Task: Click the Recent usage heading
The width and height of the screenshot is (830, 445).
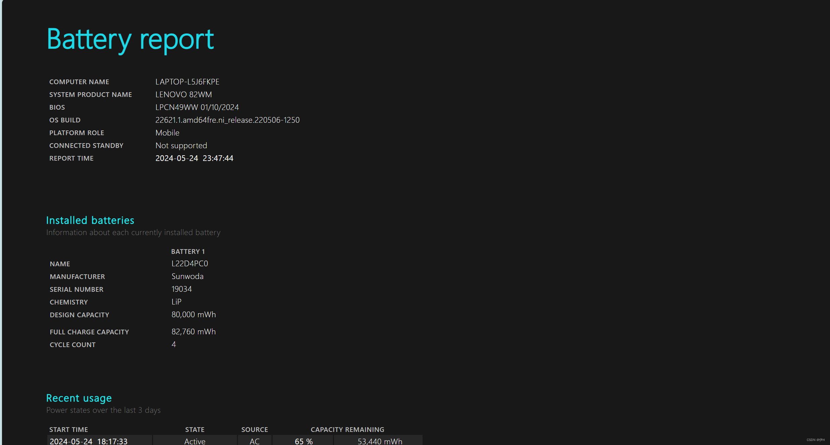Action: coord(79,398)
